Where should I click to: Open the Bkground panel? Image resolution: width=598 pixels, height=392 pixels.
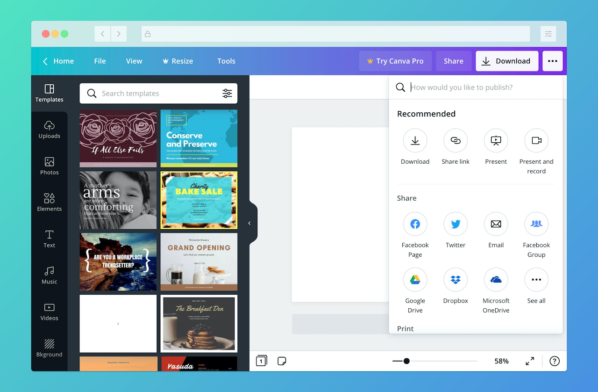point(49,348)
